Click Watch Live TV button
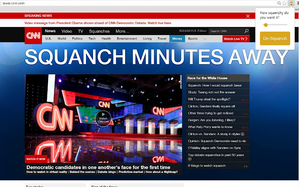Viewport: 299px width, 187px height. click(x=236, y=39)
